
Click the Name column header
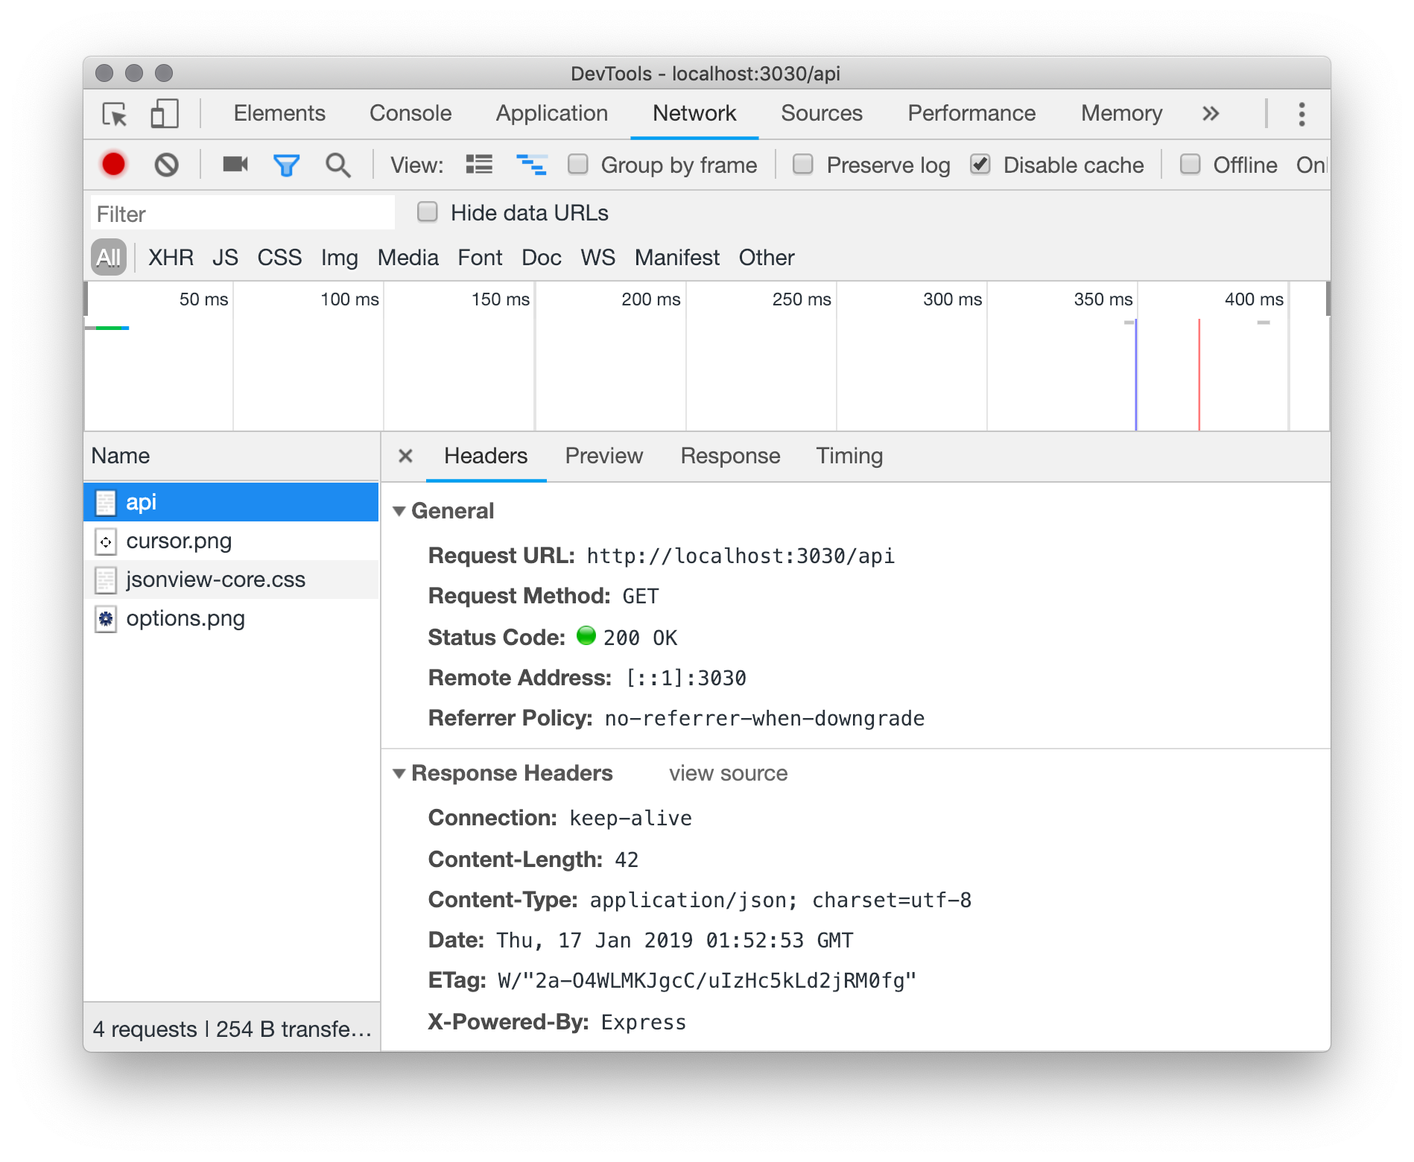coord(232,456)
